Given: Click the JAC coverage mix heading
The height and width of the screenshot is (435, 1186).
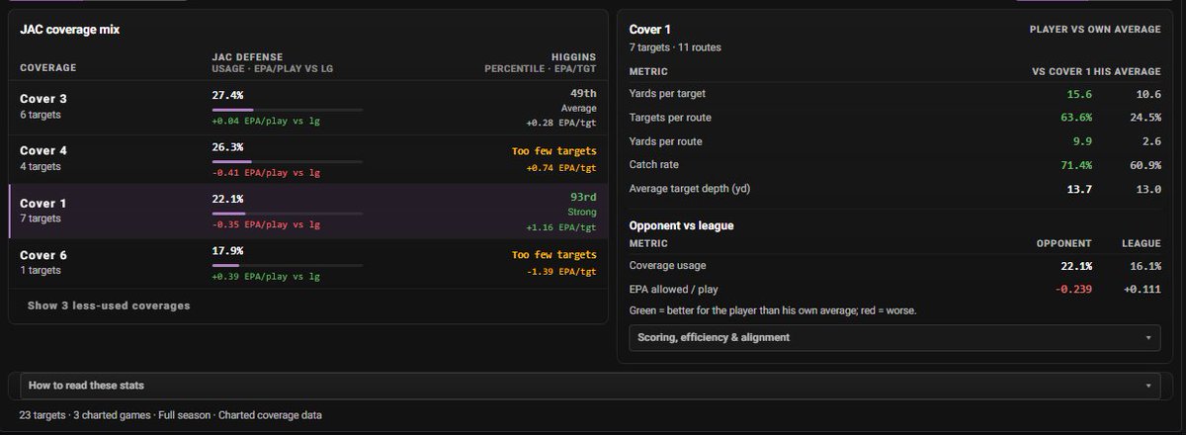Looking at the screenshot, I should [x=69, y=30].
